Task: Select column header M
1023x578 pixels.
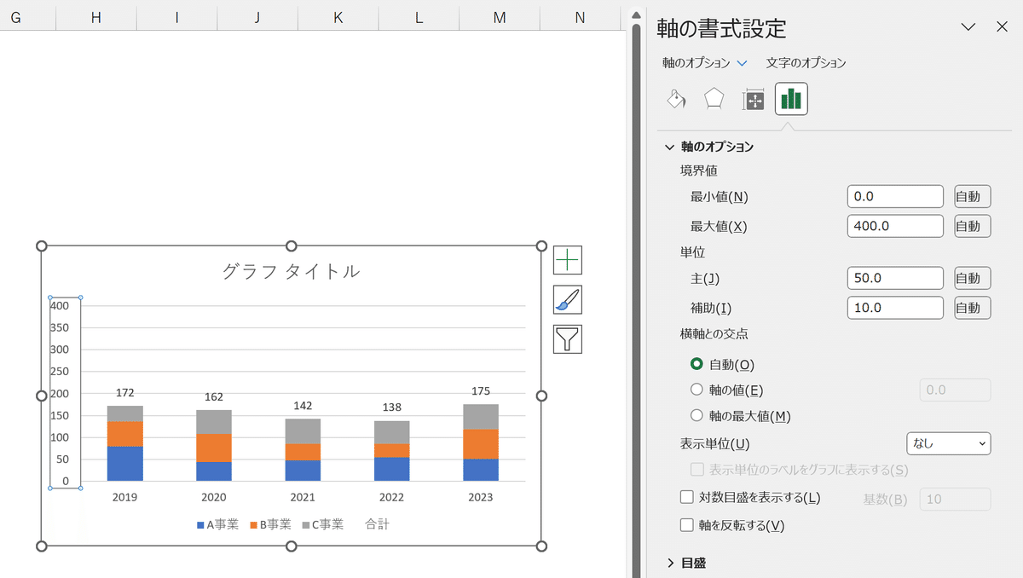Action: [499, 17]
